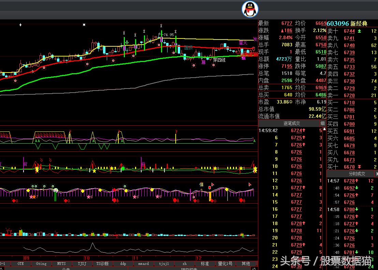Screen dimensions: 378x270
Task: Click the 流通市值 value 22.44亿
Action: pyautogui.click(x=318, y=116)
